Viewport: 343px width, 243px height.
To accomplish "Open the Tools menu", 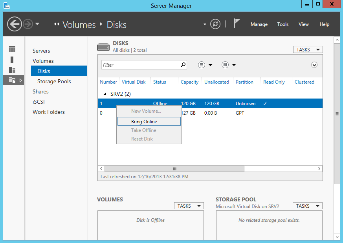I will coord(282,24).
